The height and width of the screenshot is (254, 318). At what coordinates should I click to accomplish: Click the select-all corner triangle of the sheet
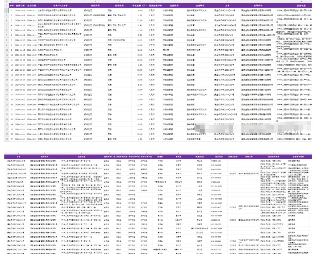pos(7,1)
